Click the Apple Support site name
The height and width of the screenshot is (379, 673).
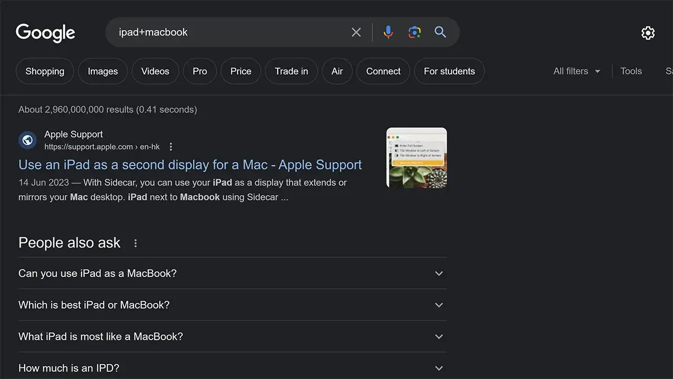74,134
